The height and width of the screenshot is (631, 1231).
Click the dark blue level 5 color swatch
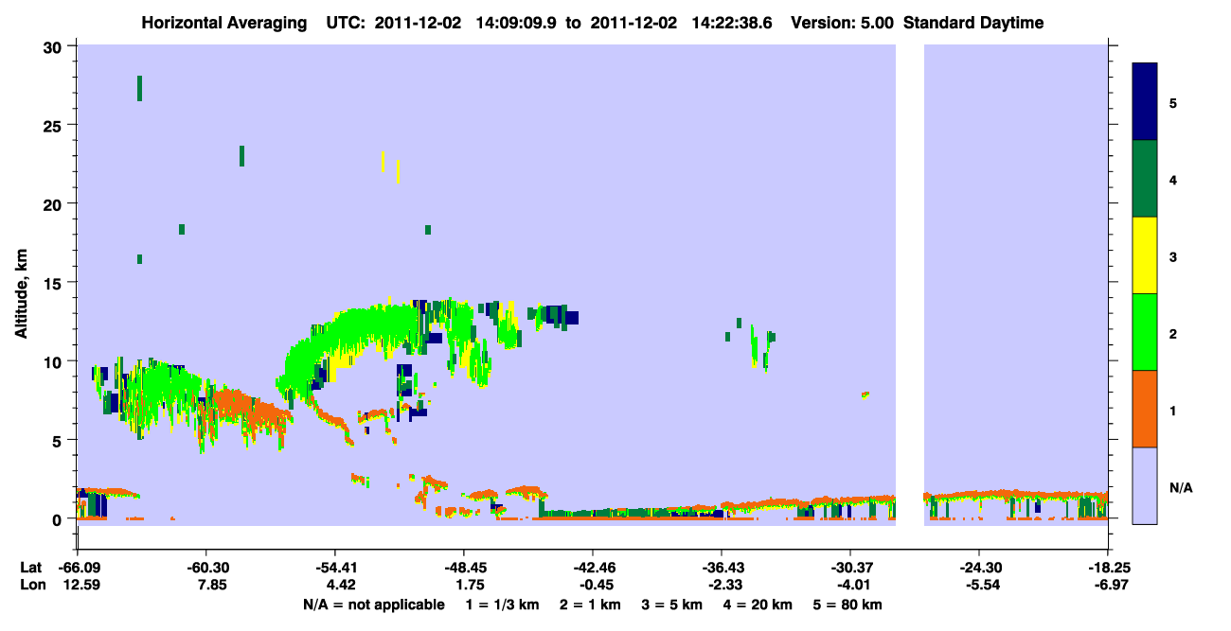[x=1145, y=101]
